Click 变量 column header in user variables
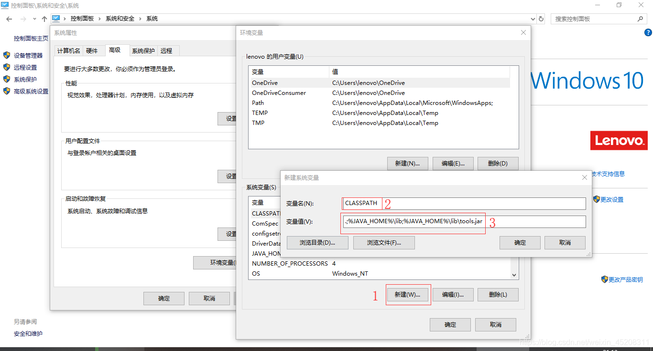Image resolution: width=653 pixels, height=351 pixels. pyautogui.click(x=289, y=72)
